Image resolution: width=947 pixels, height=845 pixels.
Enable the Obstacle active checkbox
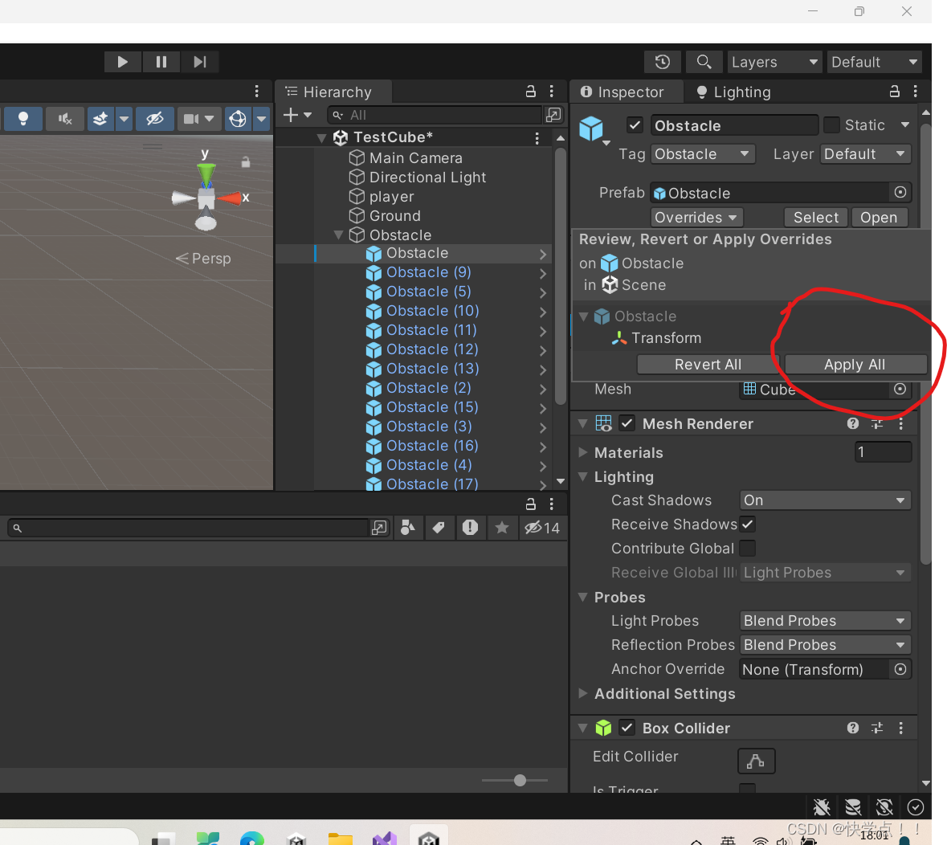(635, 125)
